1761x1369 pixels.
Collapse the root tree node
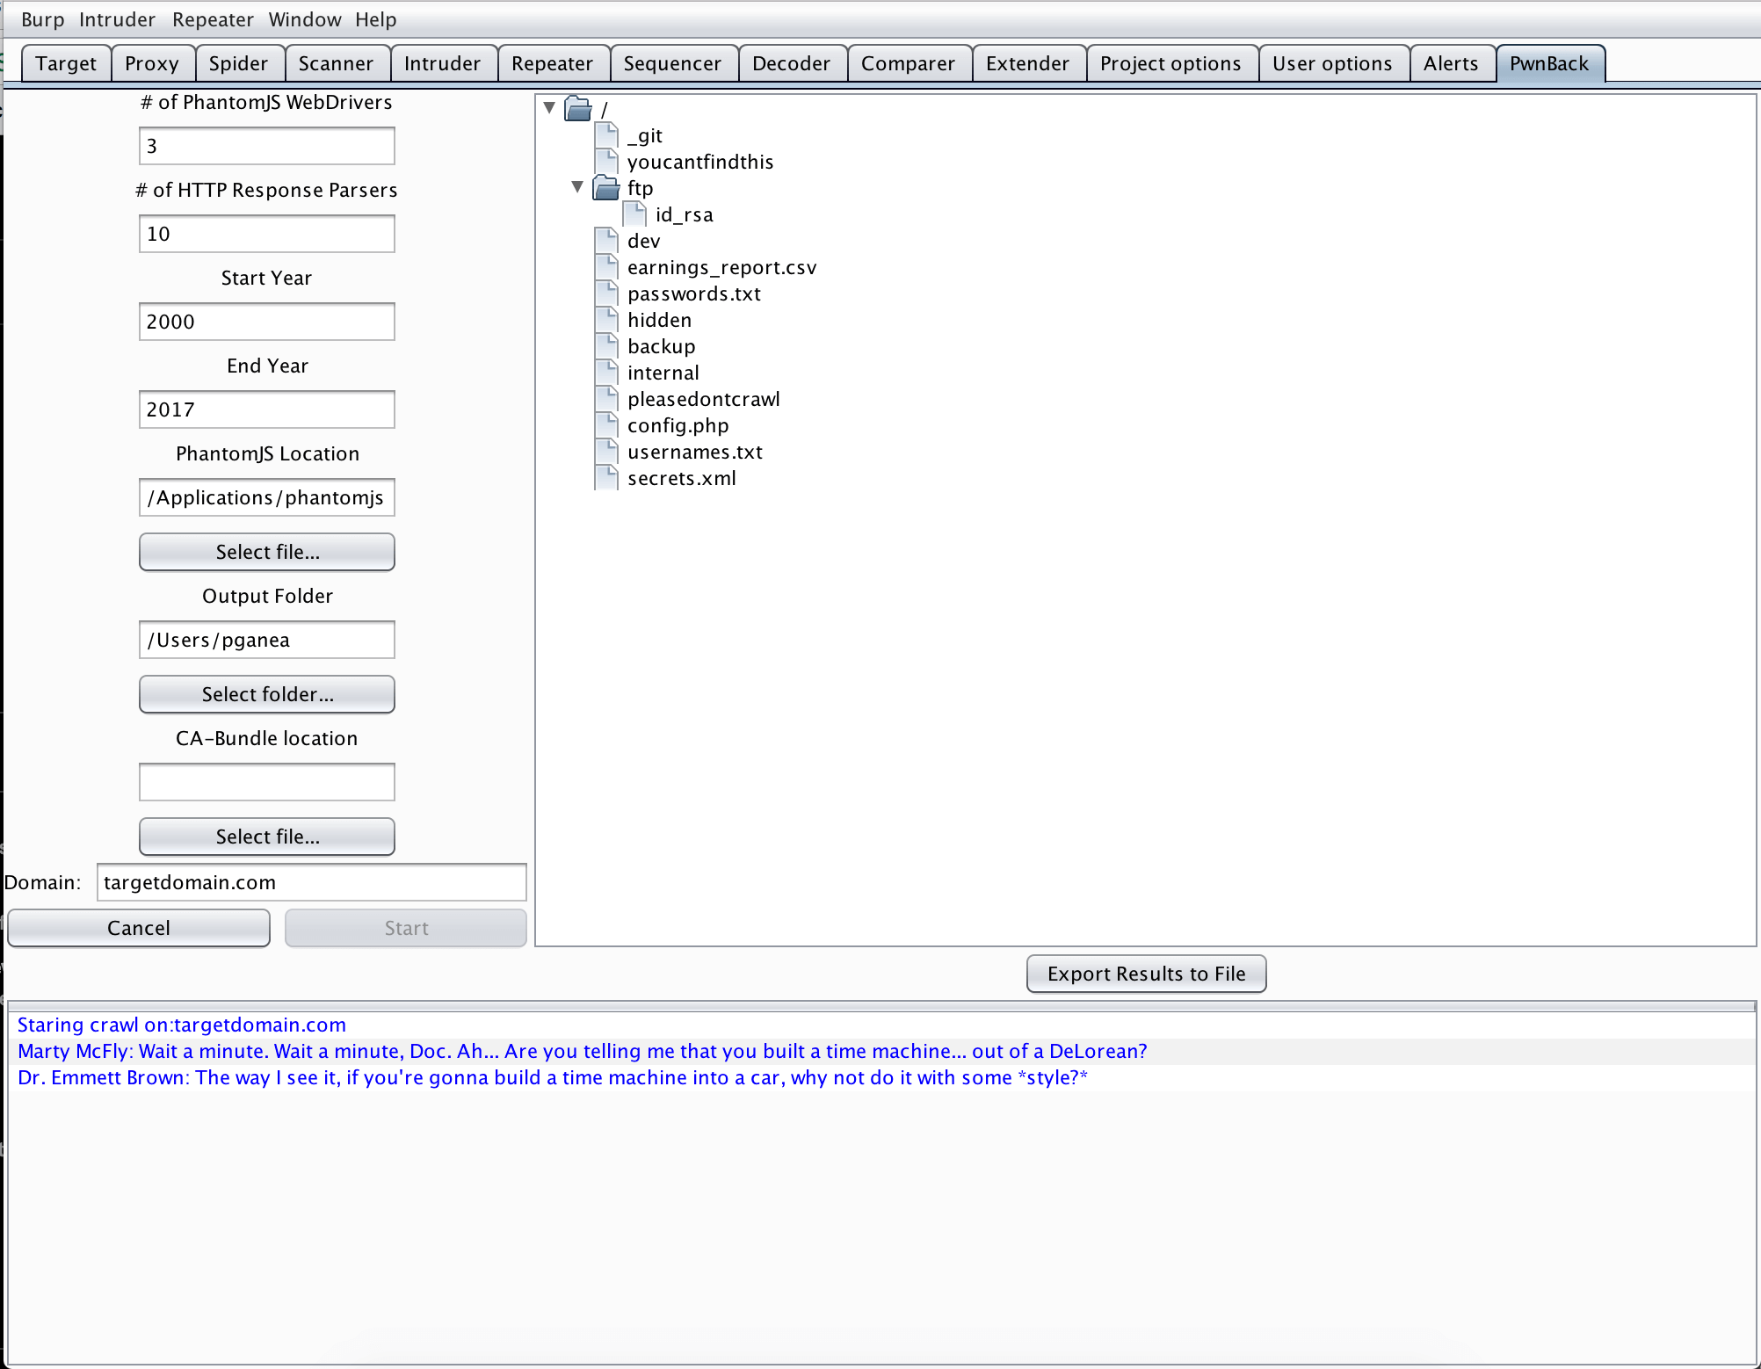pos(549,108)
